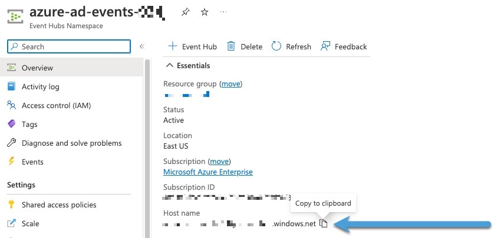Go to the Tags menu item
This screenshot has width=494, height=238.
[x=71, y=125]
